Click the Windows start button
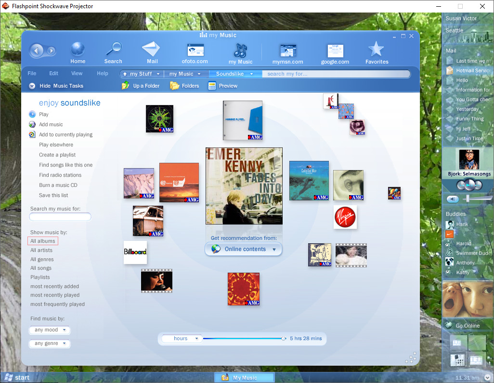 click(x=17, y=377)
